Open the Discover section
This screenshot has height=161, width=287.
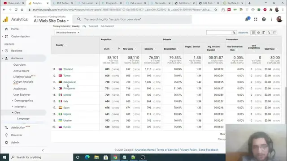17,135
